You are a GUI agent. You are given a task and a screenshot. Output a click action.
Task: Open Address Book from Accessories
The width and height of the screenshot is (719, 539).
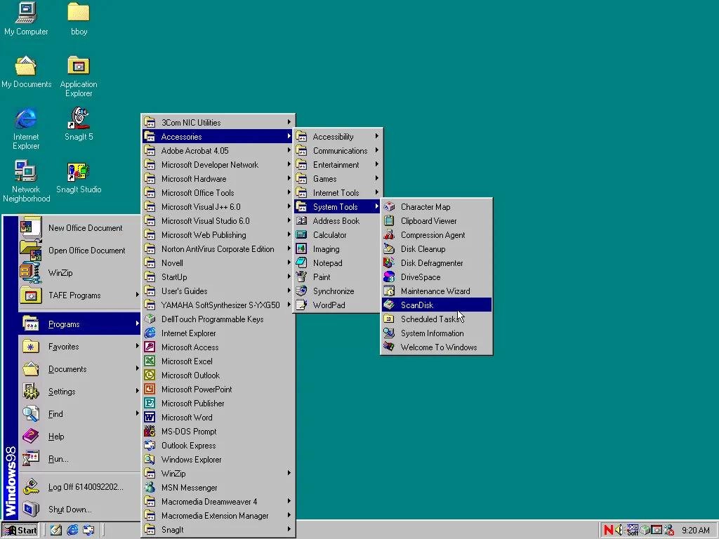point(338,220)
